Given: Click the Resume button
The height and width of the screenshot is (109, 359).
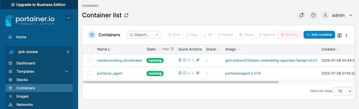Looking at the screenshot, I should [x=267, y=35].
